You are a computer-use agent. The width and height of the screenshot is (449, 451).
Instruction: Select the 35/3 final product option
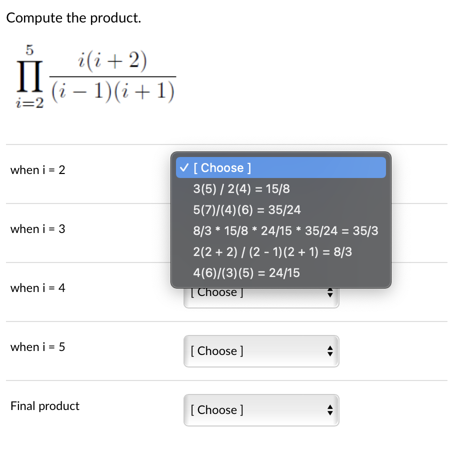click(x=285, y=230)
